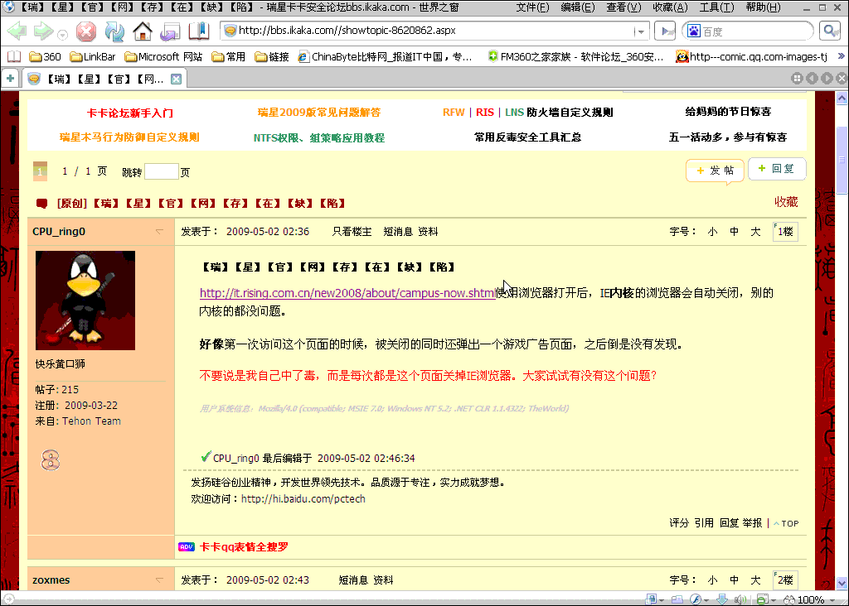
Task: Refresh the page with the reload icon
Action: click(x=114, y=31)
